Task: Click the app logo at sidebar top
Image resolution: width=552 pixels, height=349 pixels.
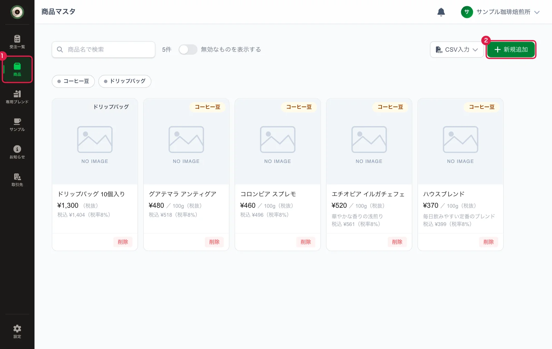Action: click(17, 12)
